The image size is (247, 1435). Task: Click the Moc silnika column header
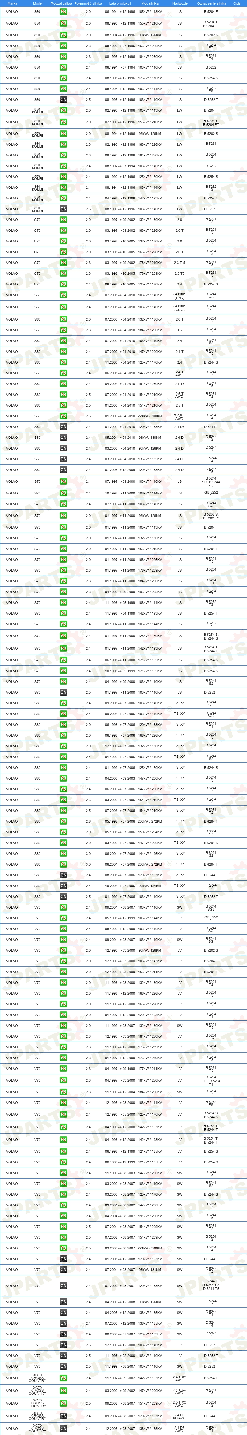[150, 3]
